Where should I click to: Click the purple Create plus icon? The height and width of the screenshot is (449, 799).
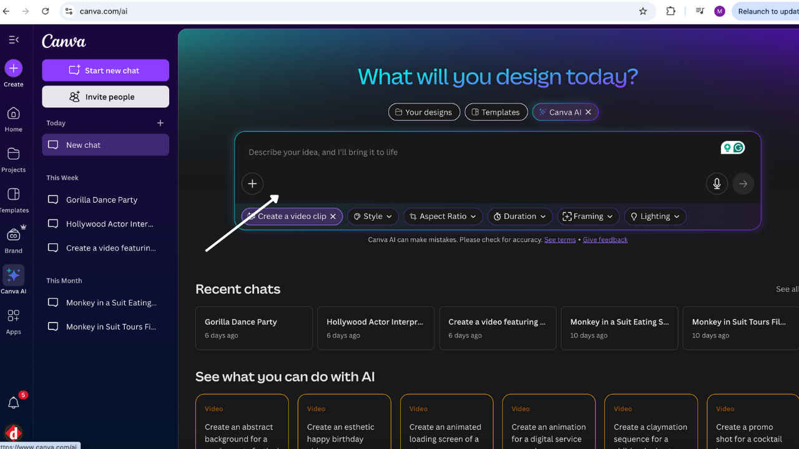14,69
